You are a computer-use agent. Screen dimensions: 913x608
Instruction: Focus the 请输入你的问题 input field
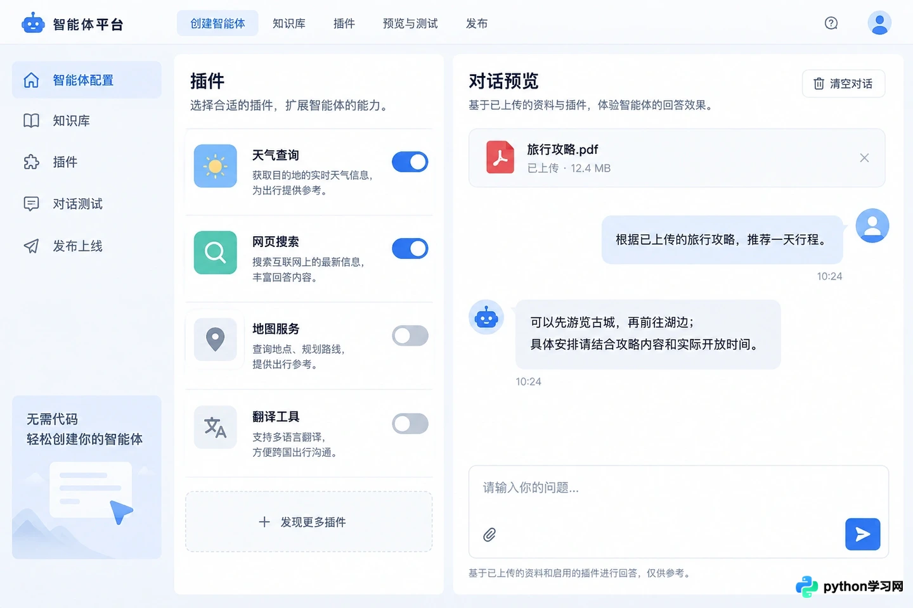tap(678, 512)
